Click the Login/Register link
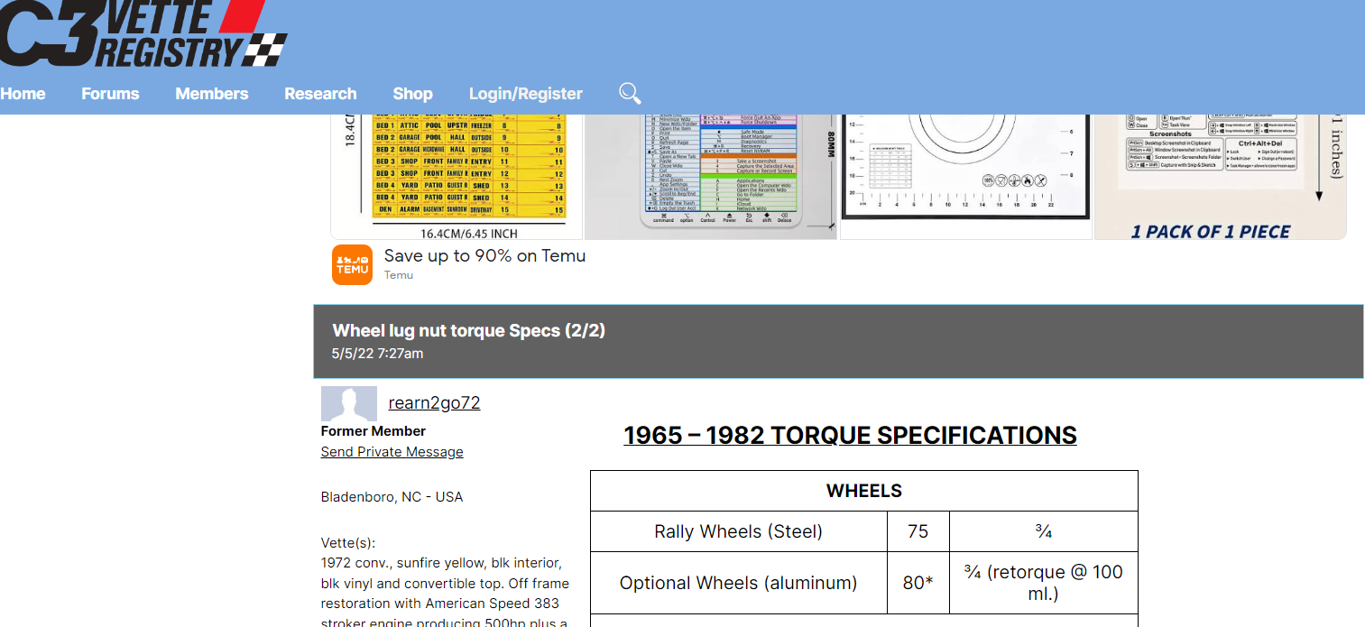The width and height of the screenshot is (1365, 627). tap(526, 94)
